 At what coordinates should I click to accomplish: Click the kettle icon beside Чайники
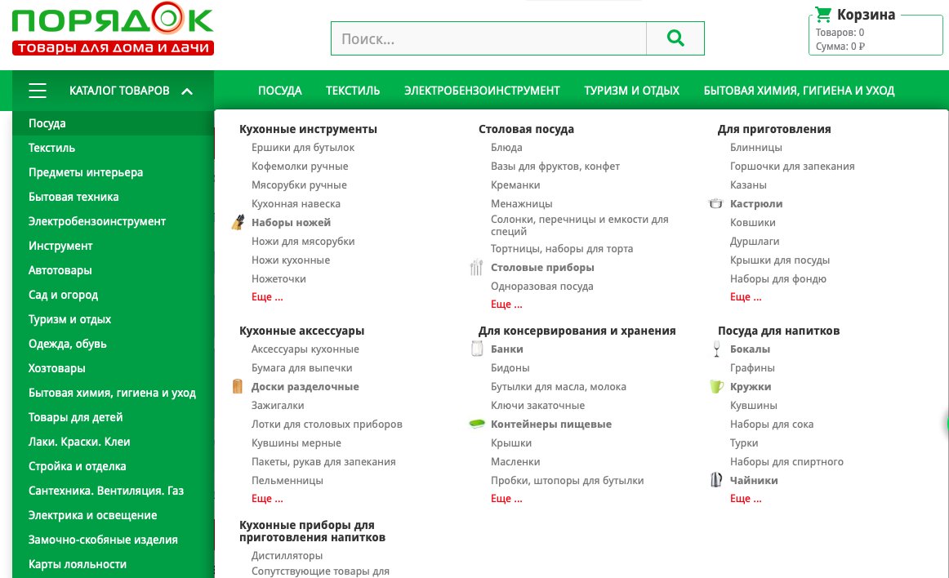point(716,480)
